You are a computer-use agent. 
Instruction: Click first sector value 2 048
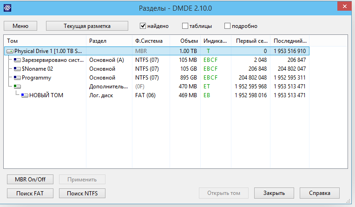(x=260, y=60)
